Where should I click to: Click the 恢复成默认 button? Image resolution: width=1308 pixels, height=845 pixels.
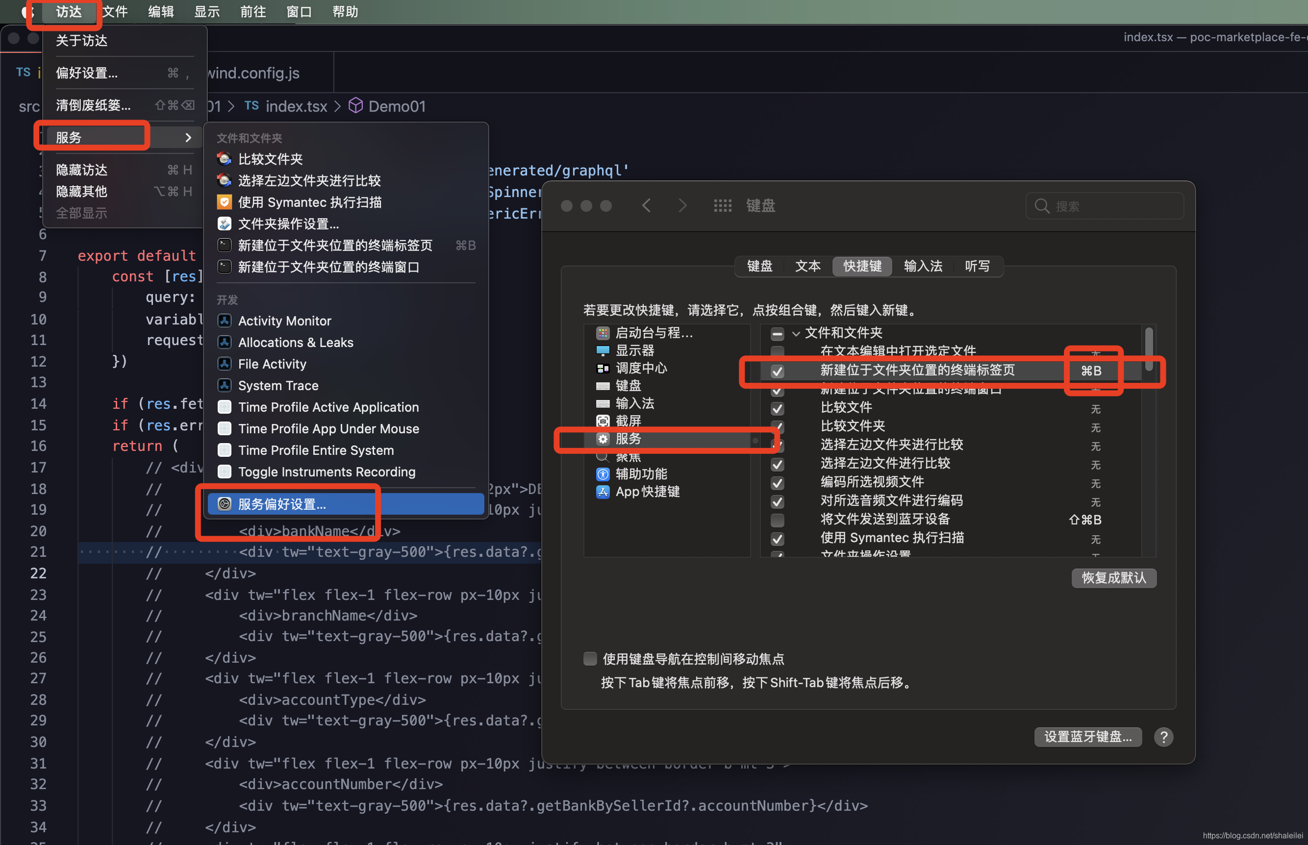pyautogui.click(x=1113, y=578)
